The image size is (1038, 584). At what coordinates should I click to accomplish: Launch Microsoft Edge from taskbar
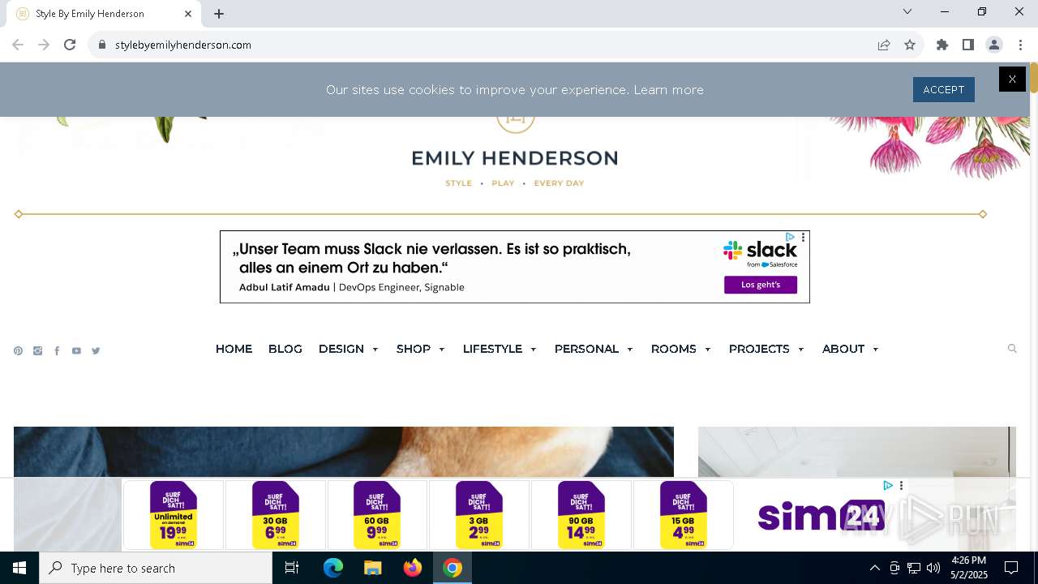click(333, 568)
